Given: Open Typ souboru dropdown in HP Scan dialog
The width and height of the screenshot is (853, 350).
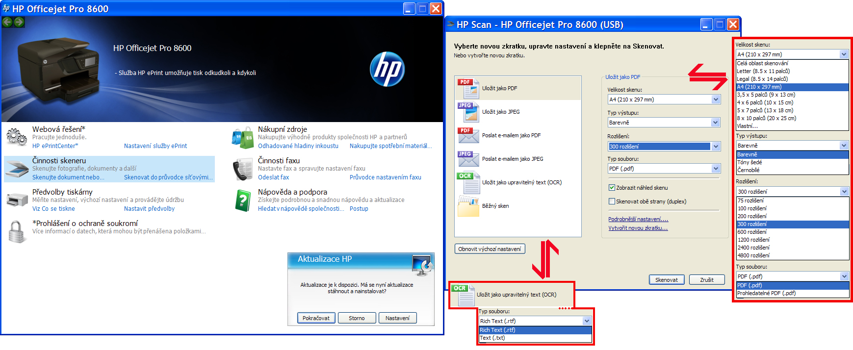Looking at the screenshot, I should click(x=664, y=169).
